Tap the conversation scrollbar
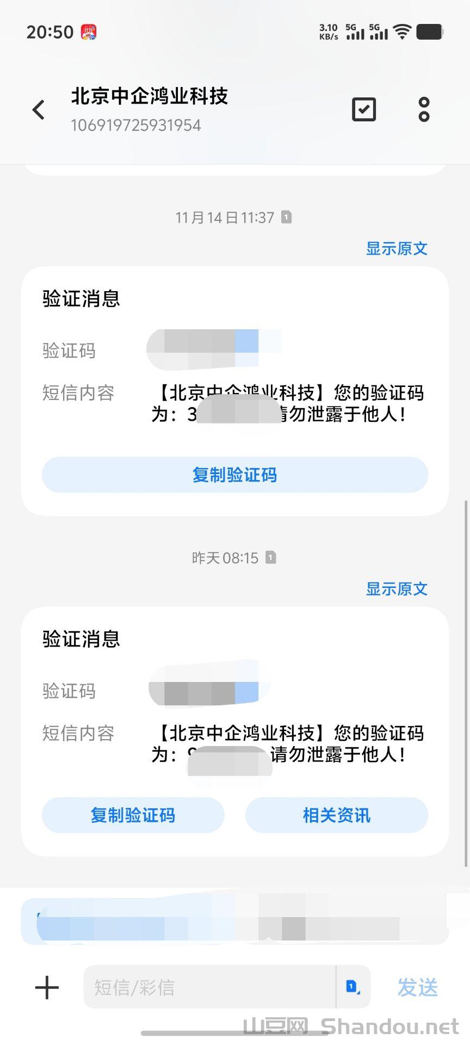This screenshot has height=1045, width=470. point(466,680)
